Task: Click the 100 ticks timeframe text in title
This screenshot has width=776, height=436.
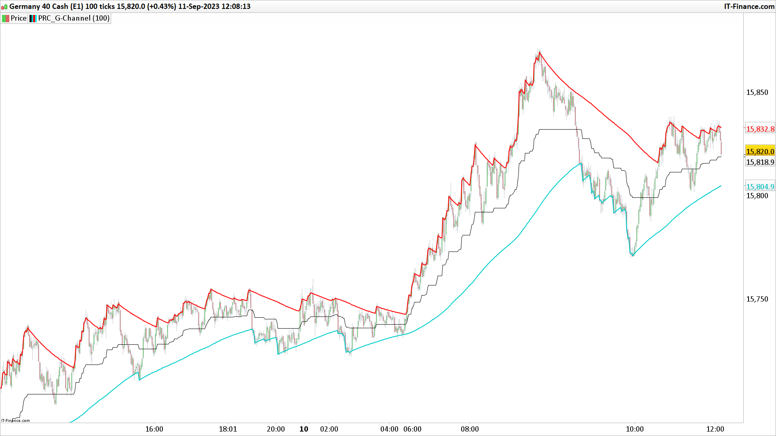Action: coord(100,6)
